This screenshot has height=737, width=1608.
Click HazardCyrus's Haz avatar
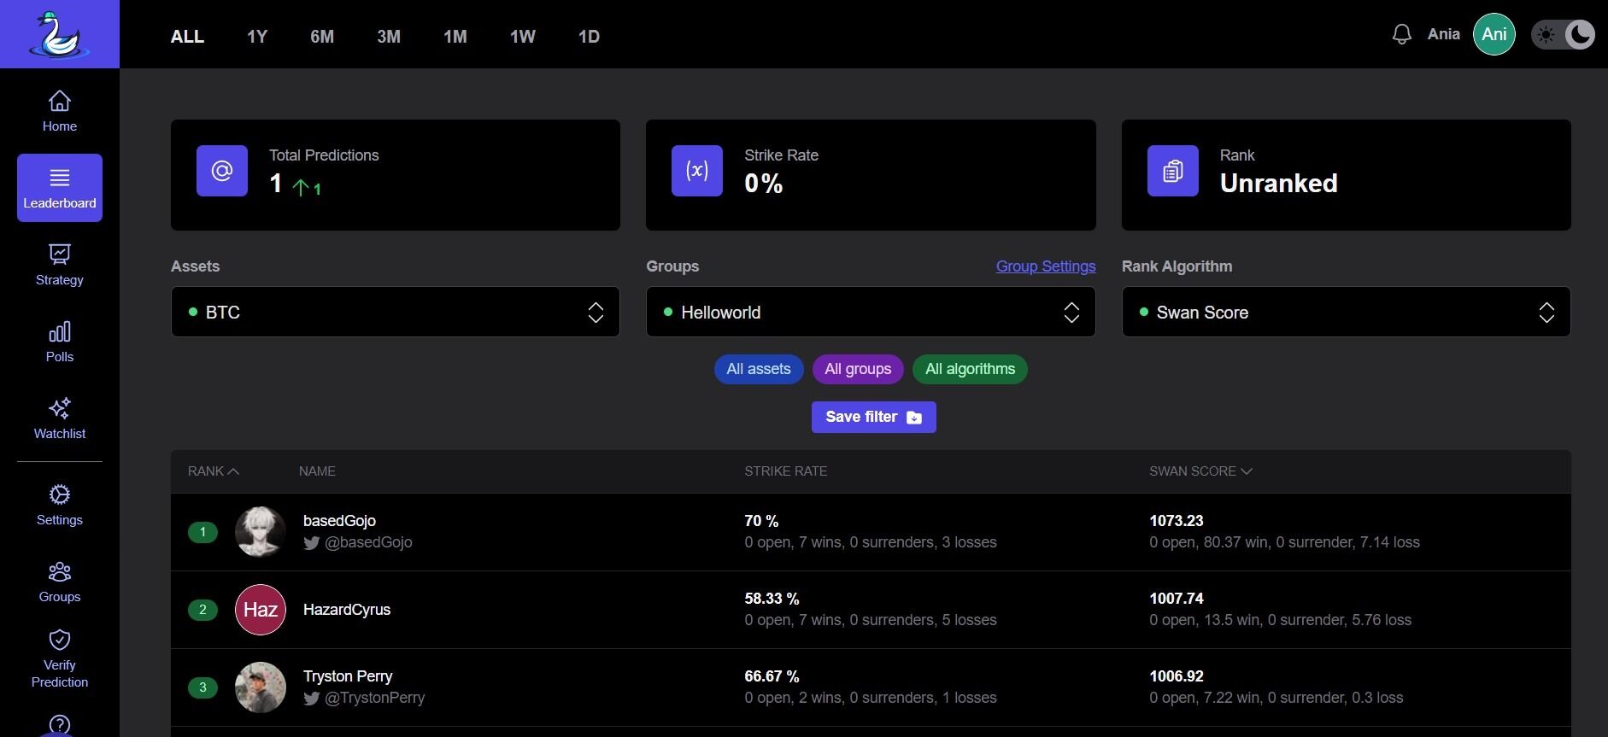pos(261,610)
